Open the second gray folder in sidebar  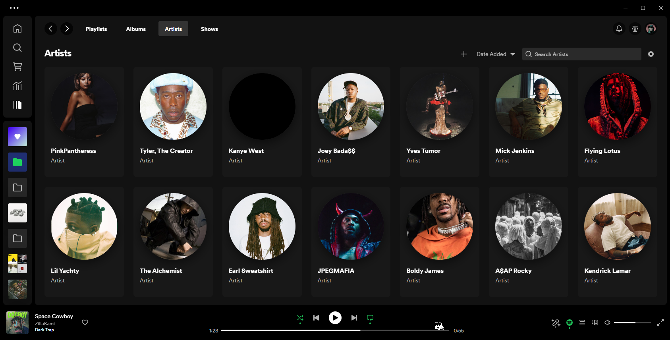point(17,238)
